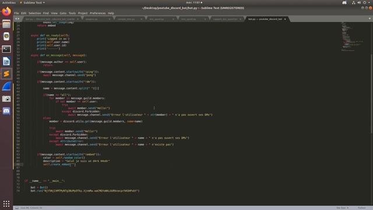
Task: Open the blue shark-fin app in dock
Action: pyautogui.click(x=6, y=86)
